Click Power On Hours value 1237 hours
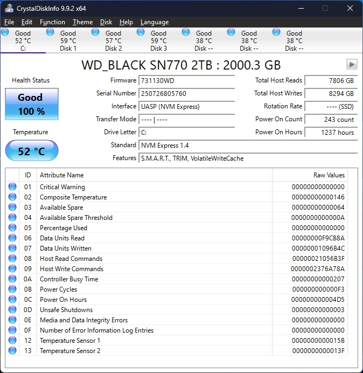 click(x=331, y=132)
